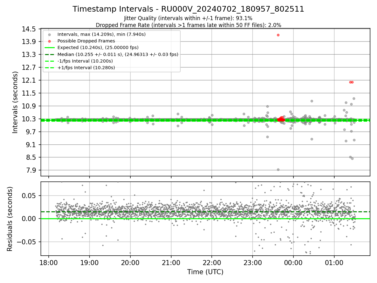The height and width of the screenshot is (283, 377).
Task: Click the plot title 'Timestamp Intervals - RU000V_20240702_180957_802511'
Action: [188, 9]
